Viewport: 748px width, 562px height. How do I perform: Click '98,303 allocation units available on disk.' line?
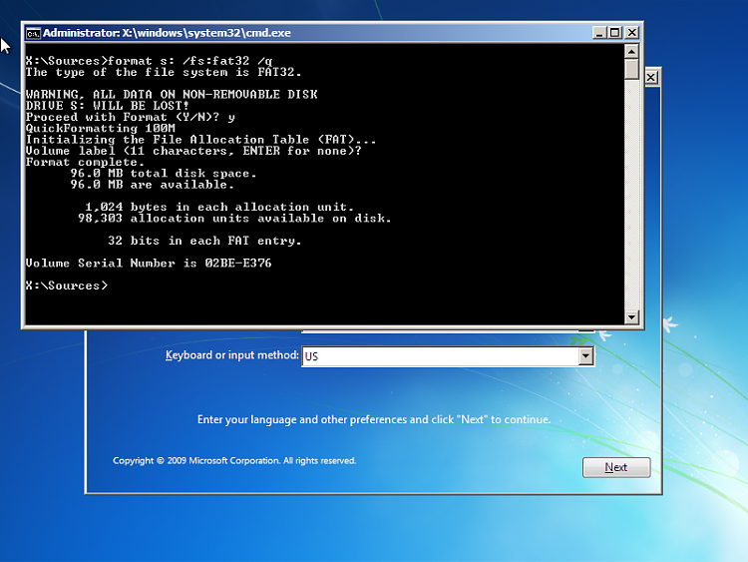coord(234,219)
